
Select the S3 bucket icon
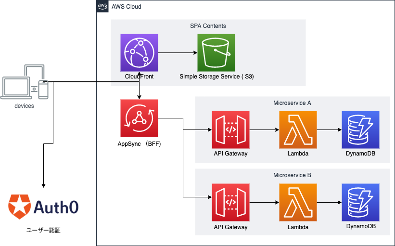coord(216,52)
